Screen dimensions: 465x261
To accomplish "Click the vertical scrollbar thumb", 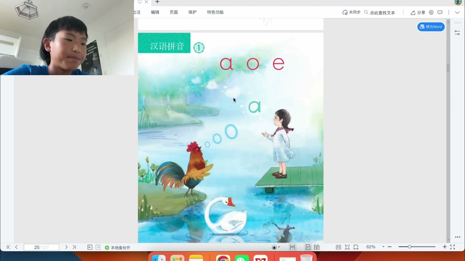I will (448, 68).
